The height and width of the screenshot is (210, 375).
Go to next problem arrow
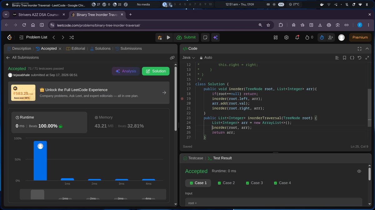click(x=63, y=37)
